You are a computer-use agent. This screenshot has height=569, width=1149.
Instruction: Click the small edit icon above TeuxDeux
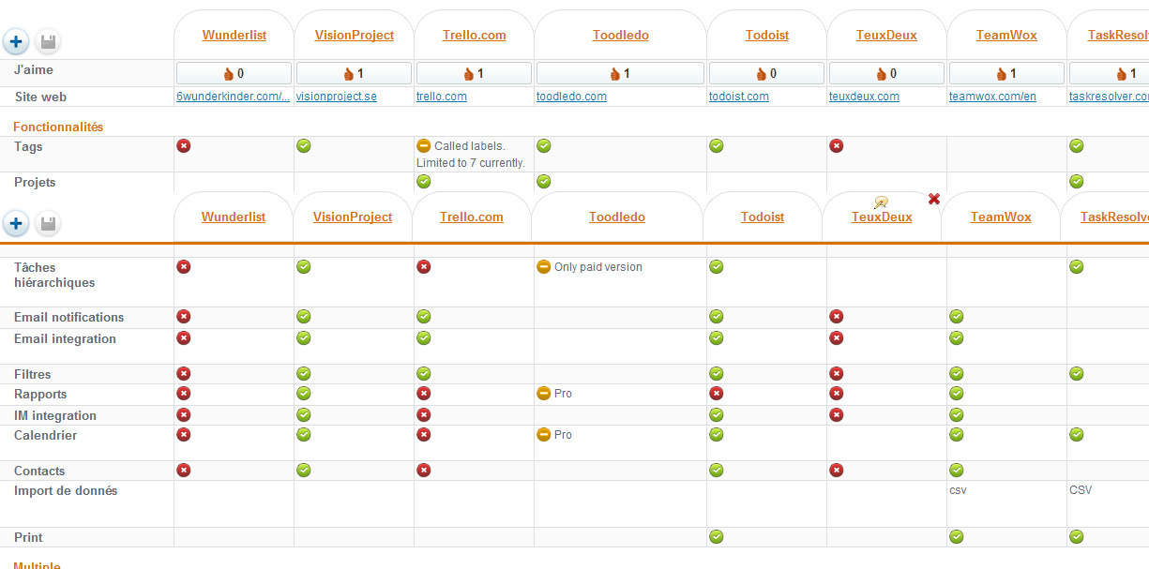(881, 202)
